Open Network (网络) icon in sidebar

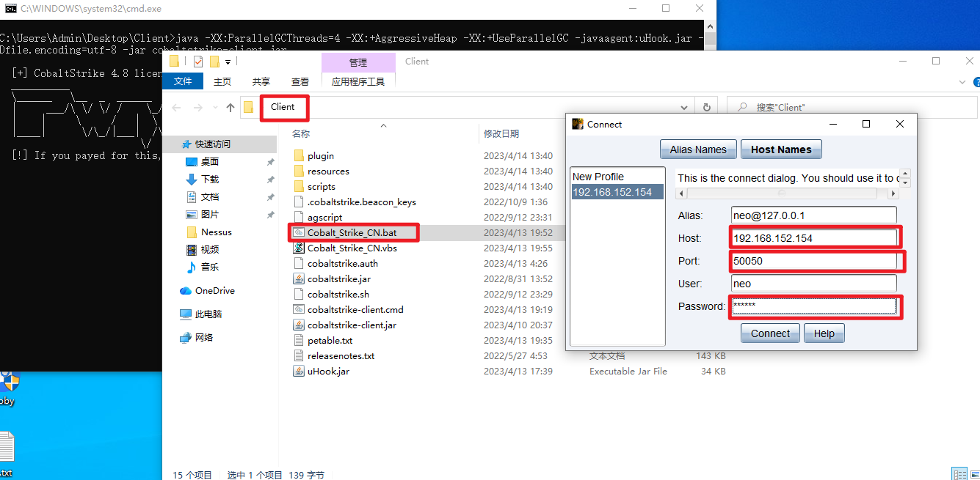(186, 338)
